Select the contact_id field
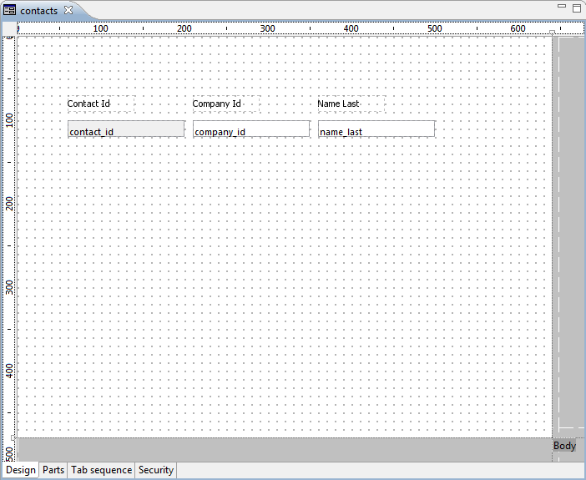This screenshot has height=480, width=586. point(126,129)
